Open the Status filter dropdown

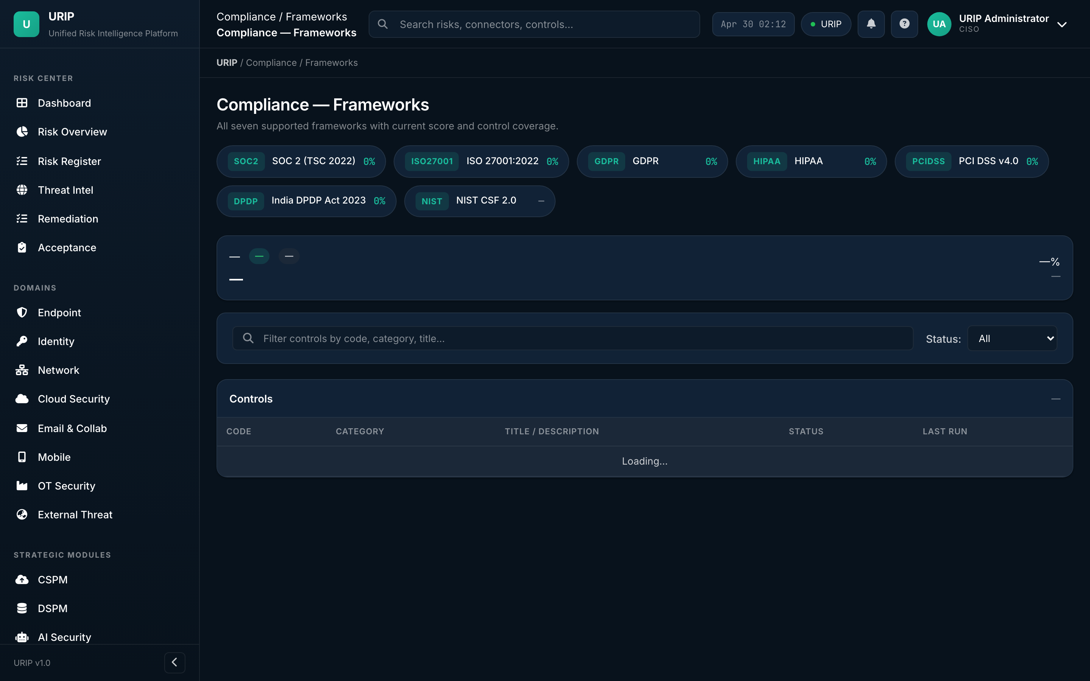pyautogui.click(x=1012, y=338)
